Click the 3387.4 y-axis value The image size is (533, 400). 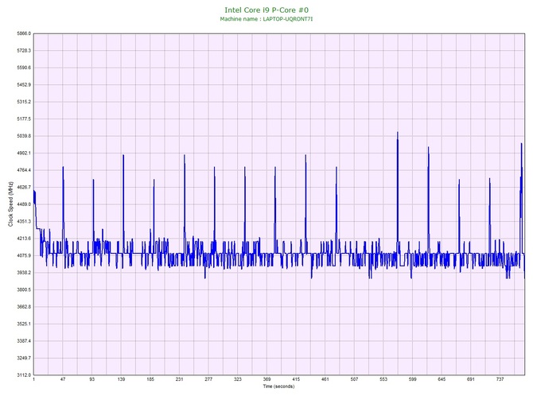(x=24, y=341)
